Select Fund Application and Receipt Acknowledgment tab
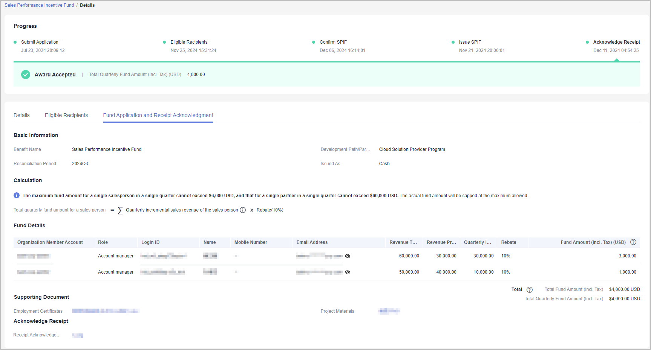651x350 pixels. point(158,115)
